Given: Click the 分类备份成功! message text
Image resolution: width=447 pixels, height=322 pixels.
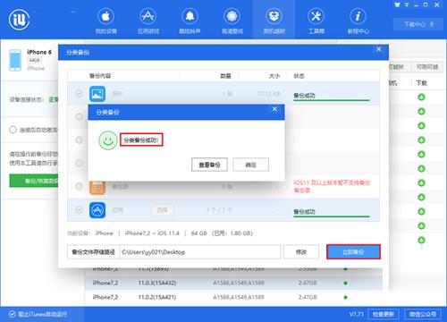Looking at the screenshot, I should (141, 140).
